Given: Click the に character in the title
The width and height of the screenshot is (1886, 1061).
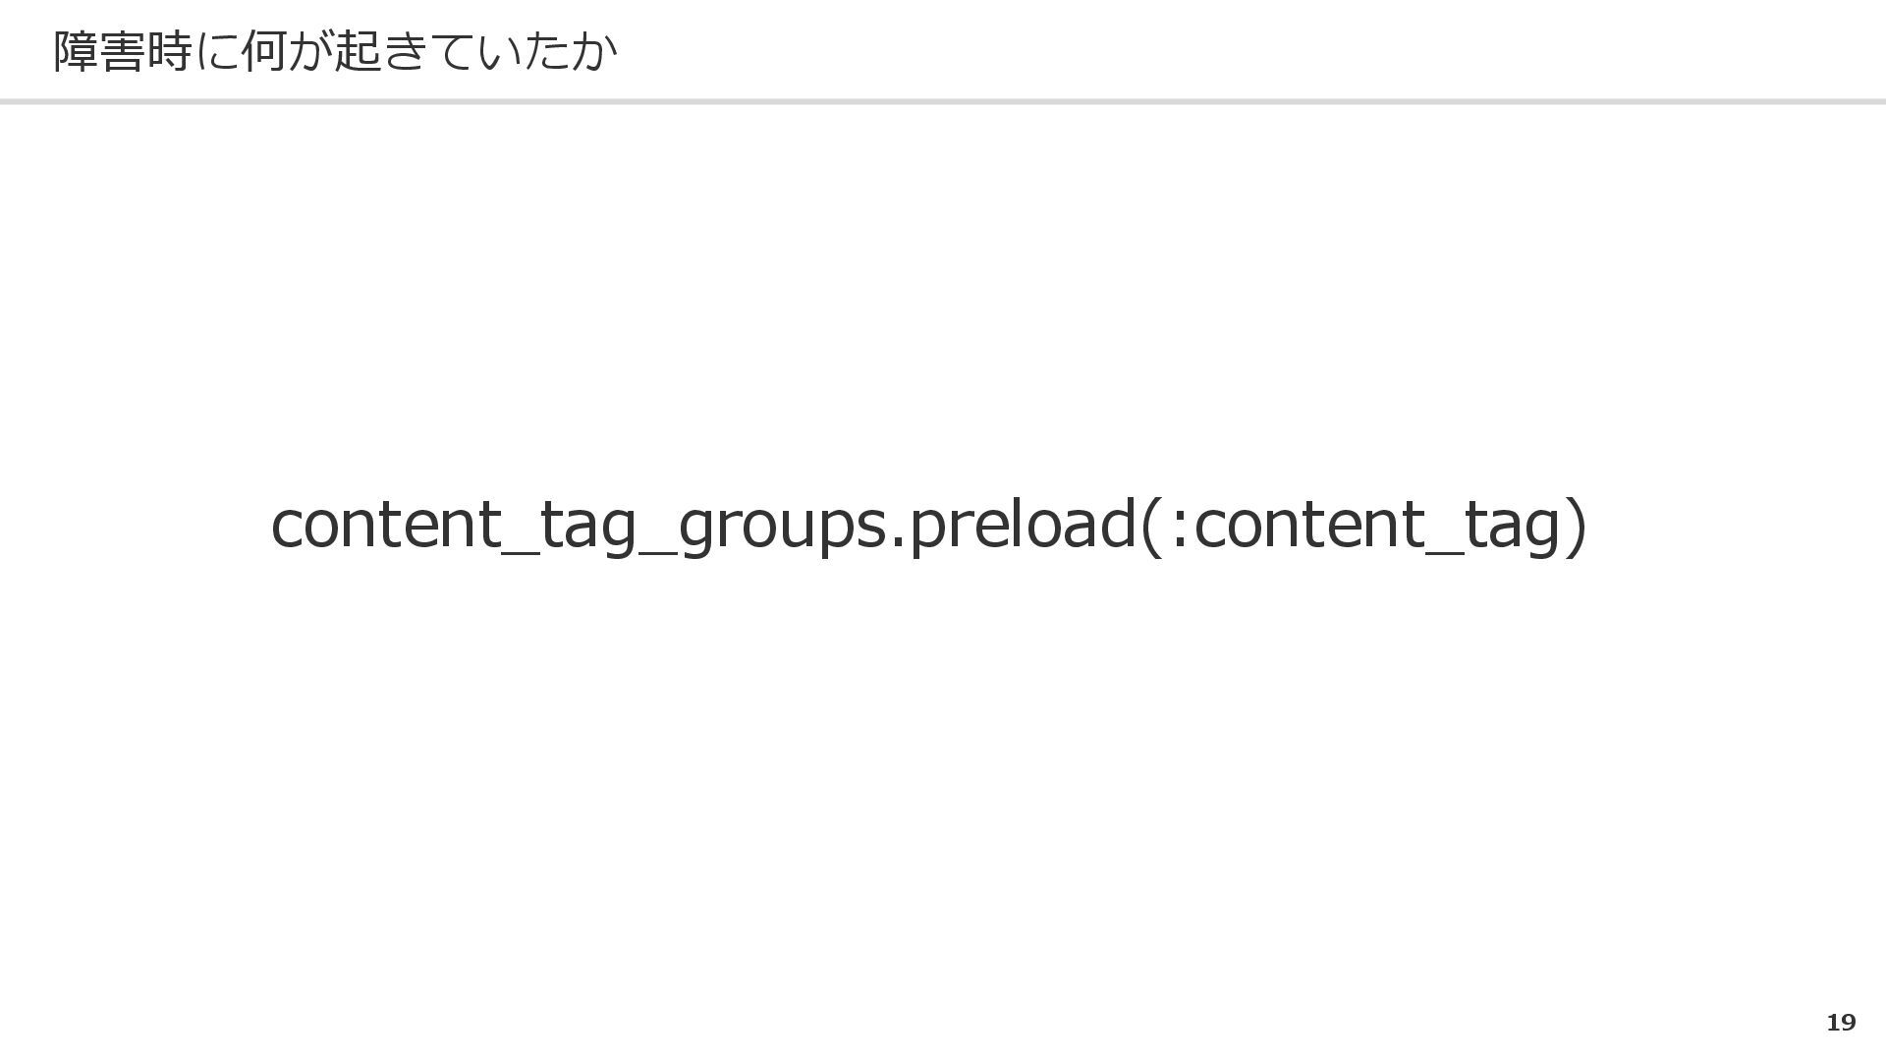Looking at the screenshot, I should point(217,52).
